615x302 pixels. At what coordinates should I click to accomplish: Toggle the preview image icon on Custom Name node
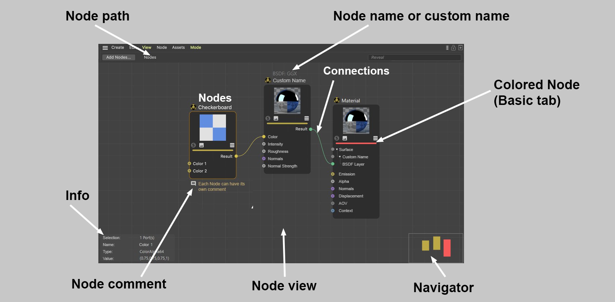pyautogui.click(x=276, y=118)
